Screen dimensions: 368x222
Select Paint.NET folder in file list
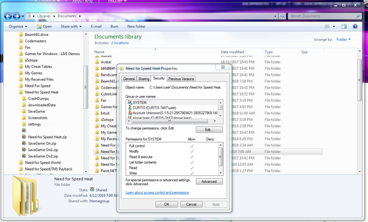(x=109, y=171)
